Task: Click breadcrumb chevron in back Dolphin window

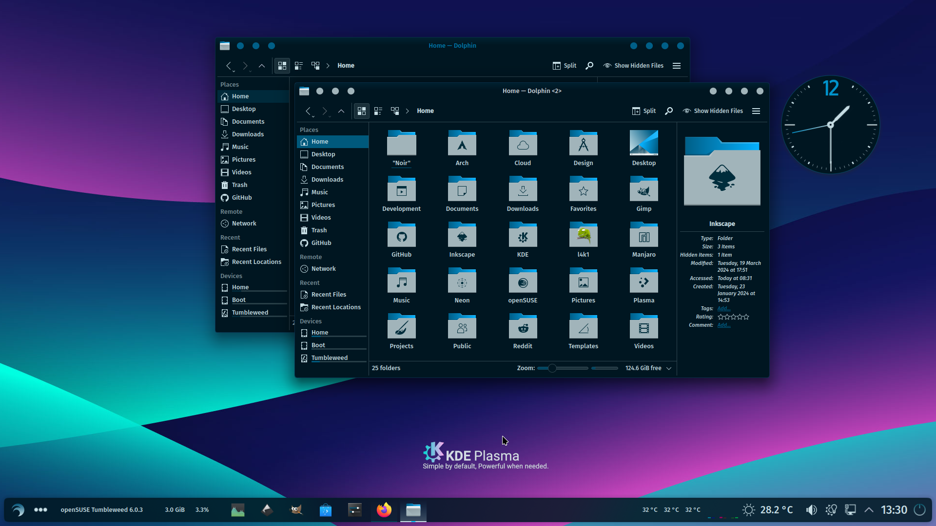Action: (x=328, y=66)
